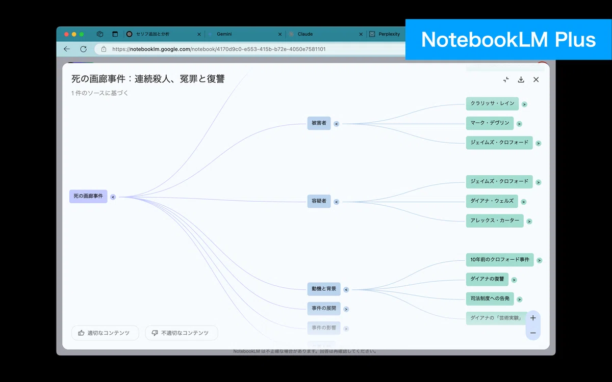Close the mind map panel

(536, 79)
